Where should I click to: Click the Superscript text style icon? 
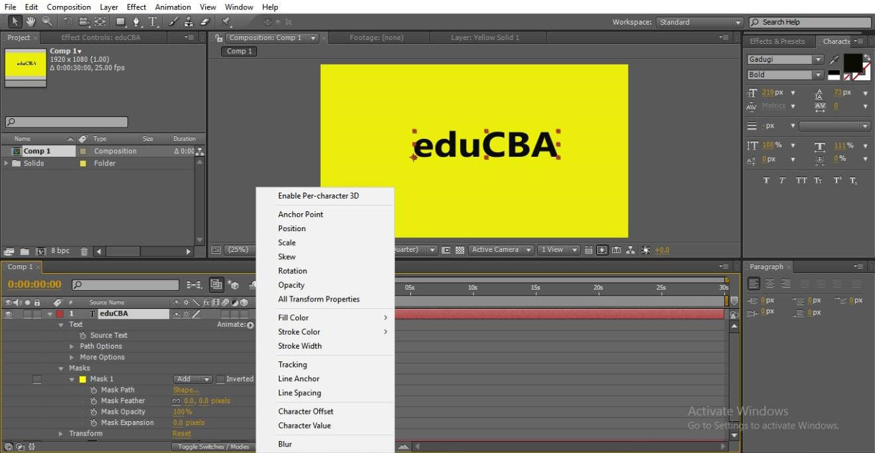point(838,181)
